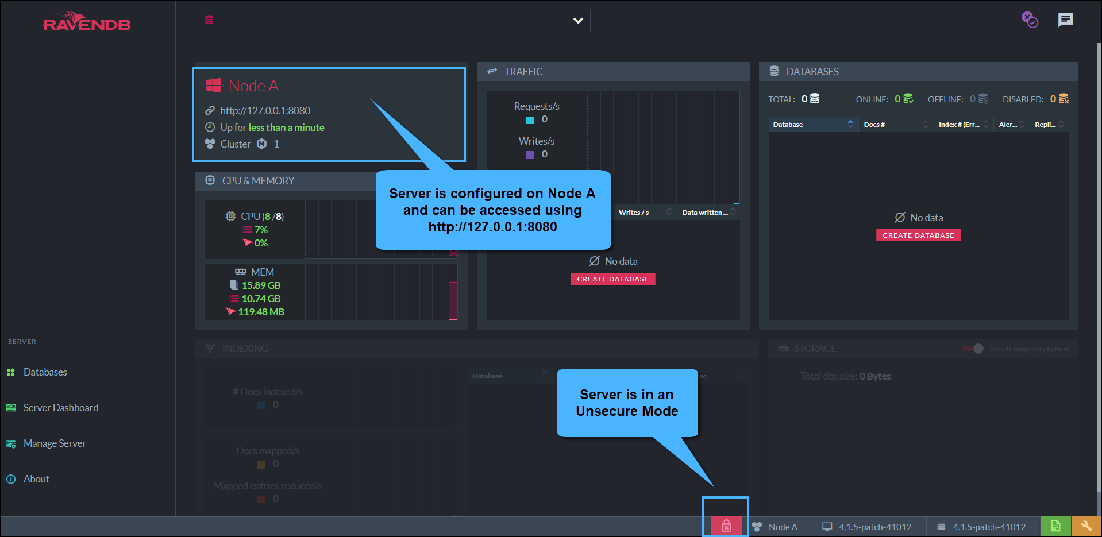
Task: Click the Storage drive header icon
Action: pos(783,349)
